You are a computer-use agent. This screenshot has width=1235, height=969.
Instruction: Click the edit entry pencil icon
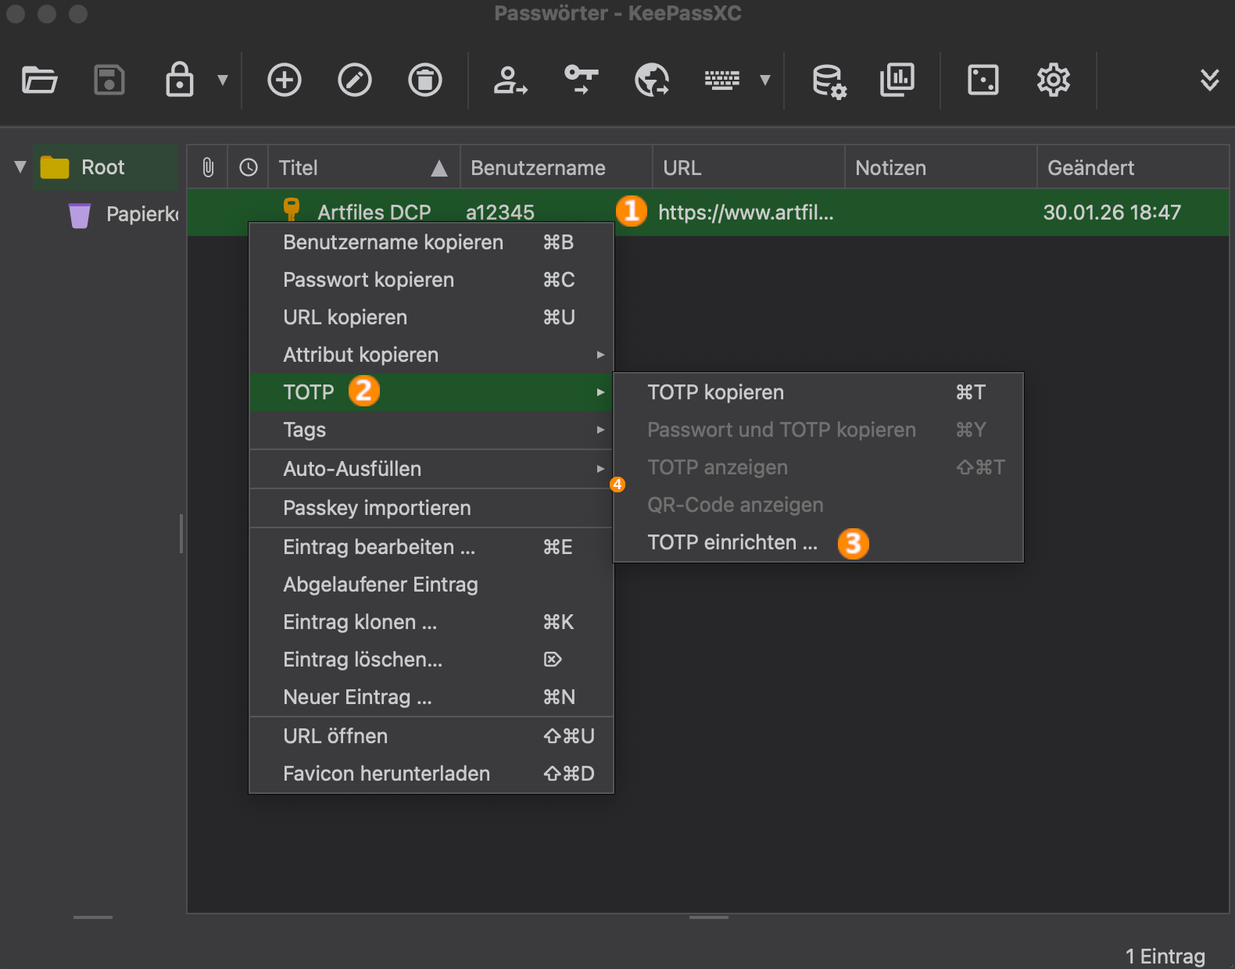coord(354,80)
